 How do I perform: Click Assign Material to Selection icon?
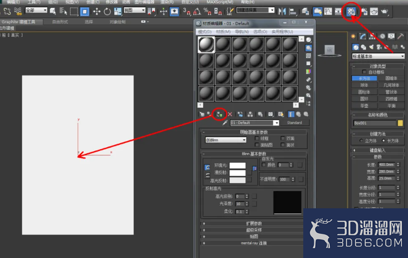(x=219, y=114)
